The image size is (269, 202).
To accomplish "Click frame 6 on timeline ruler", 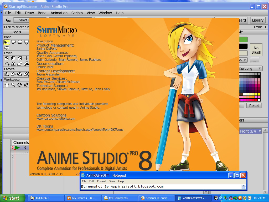I will coord(25,148).
